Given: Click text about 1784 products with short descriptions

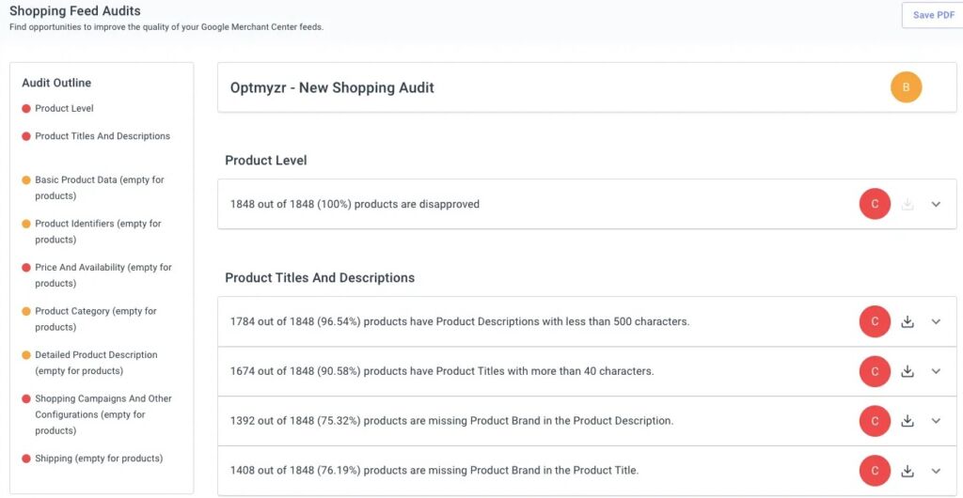Looking at the screenshot, I should [460, 321].
